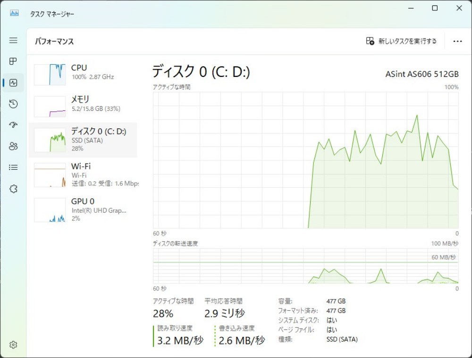This screenshot has height=358, width=472.
Task: Open the hamburger navigation menu
Action: [13, 40]
